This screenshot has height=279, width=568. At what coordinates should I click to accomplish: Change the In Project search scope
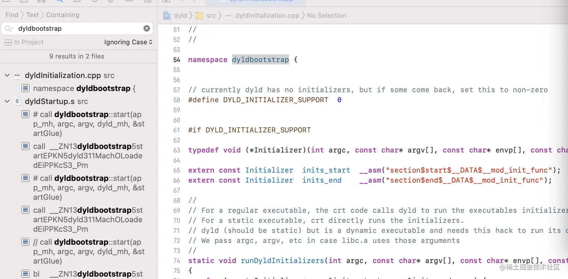click(24, 42)
